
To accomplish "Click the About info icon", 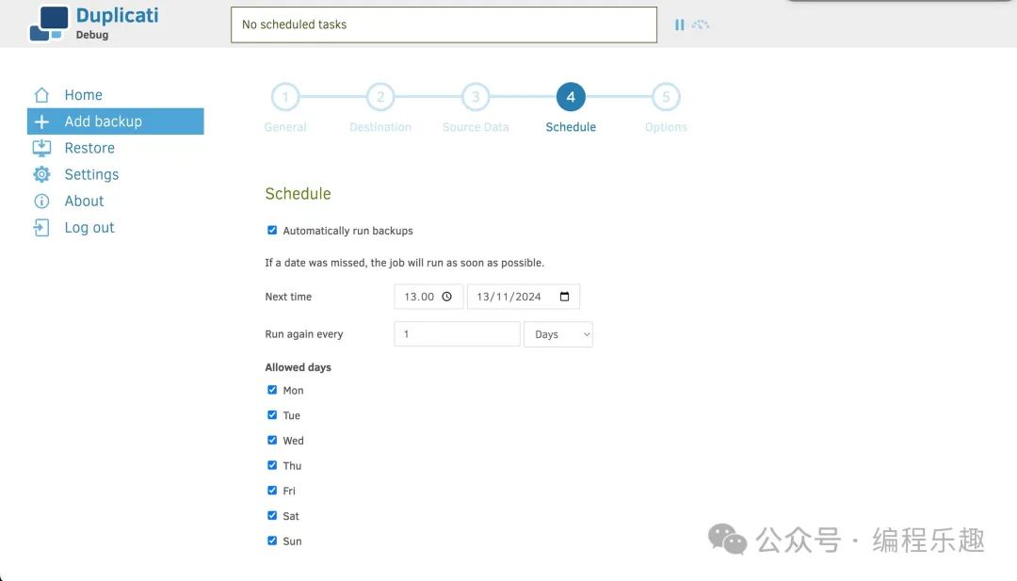I will [41, 201].
